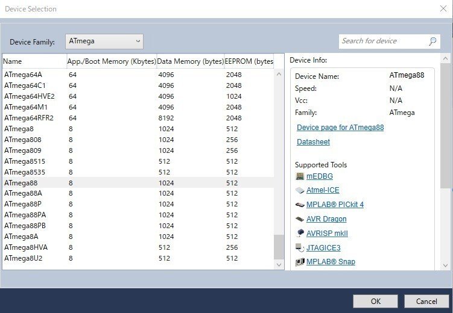The width and height of the screenshot is (453, 313).
Task: Sort by Data Memory column header
Action: 191,61
